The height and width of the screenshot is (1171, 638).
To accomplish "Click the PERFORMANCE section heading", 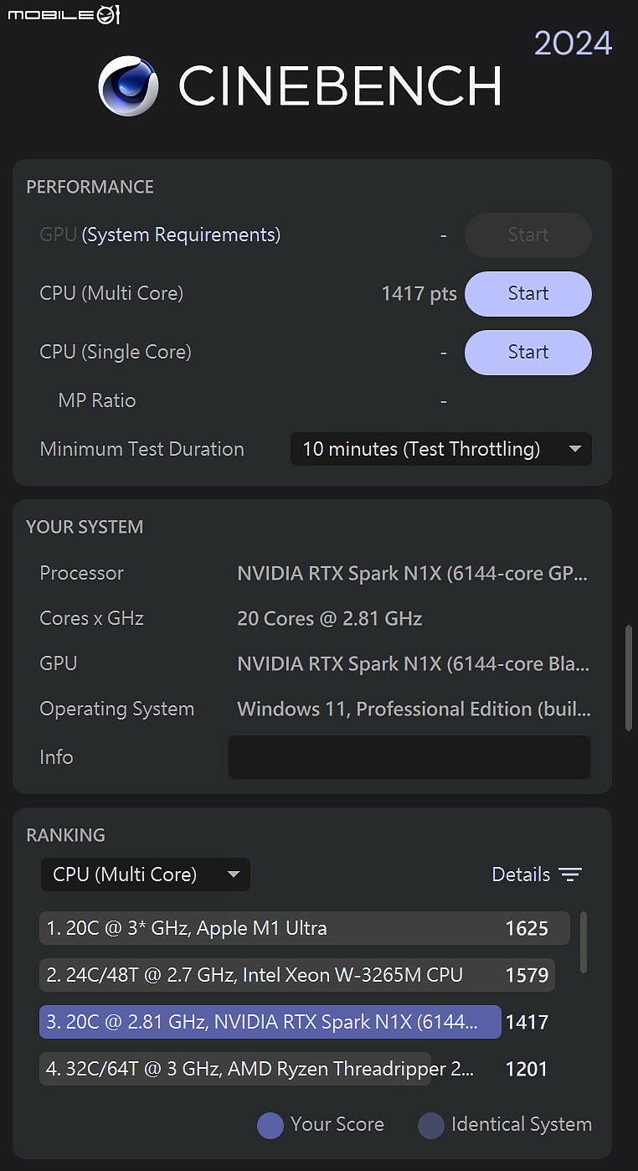I will coord(90,187).
